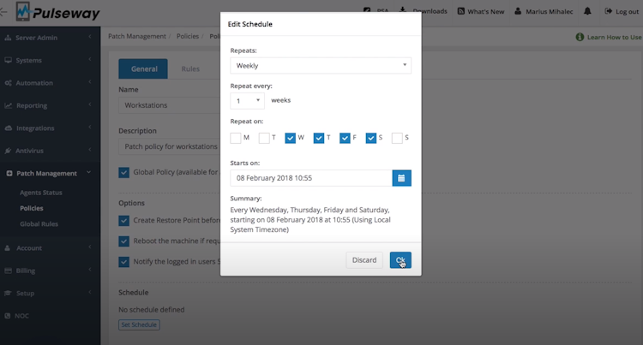Expand the Integrations menu chevron
The image size is (643, 345).
[90, 128]
